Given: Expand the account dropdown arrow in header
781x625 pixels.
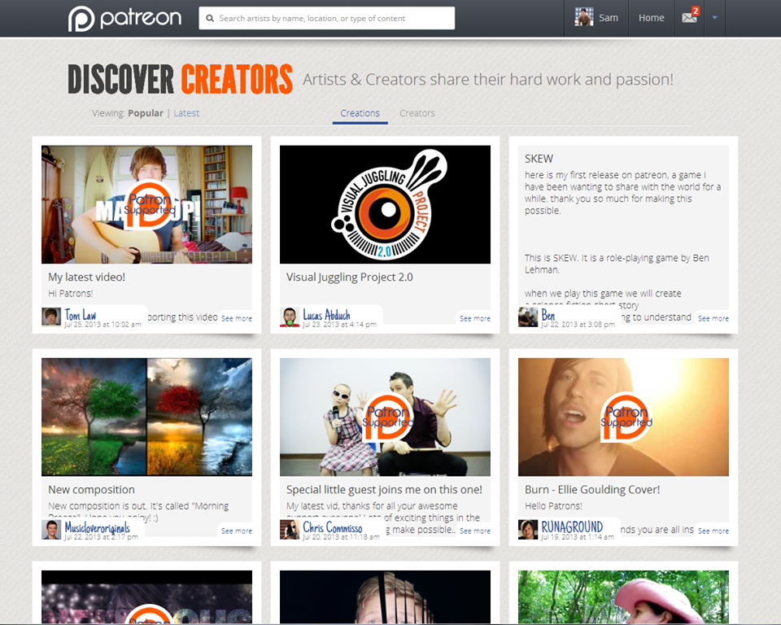Looking at the screenshot, I should (714, 18).
